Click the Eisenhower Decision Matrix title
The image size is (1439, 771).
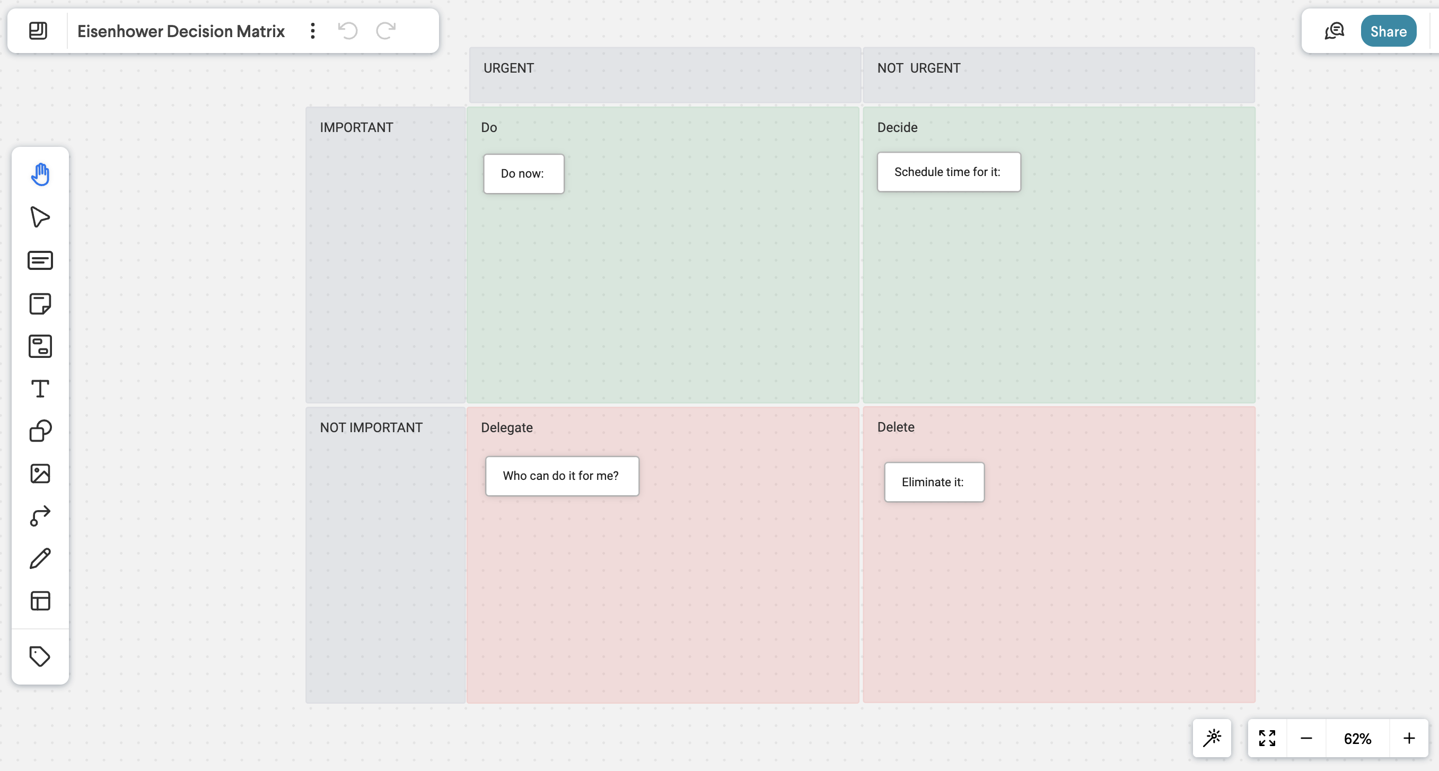[181, 31]
